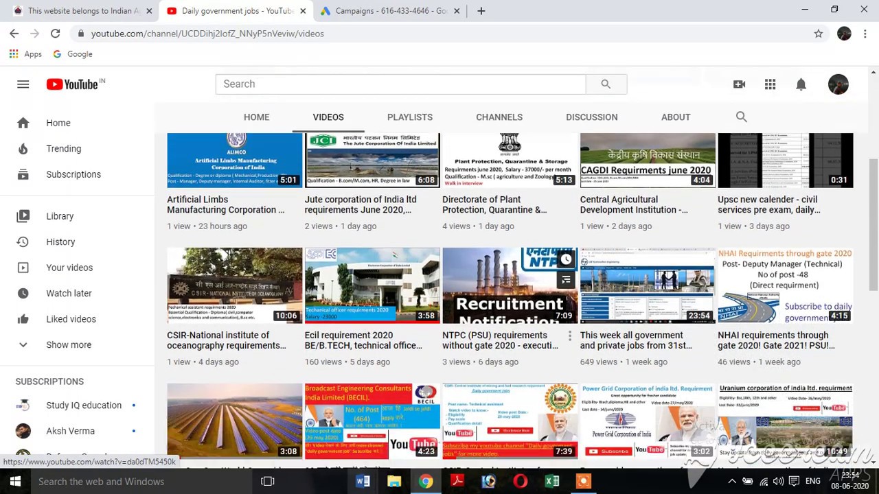
Task: Switch to CHANNELS tab
Action: coord(499,117)
